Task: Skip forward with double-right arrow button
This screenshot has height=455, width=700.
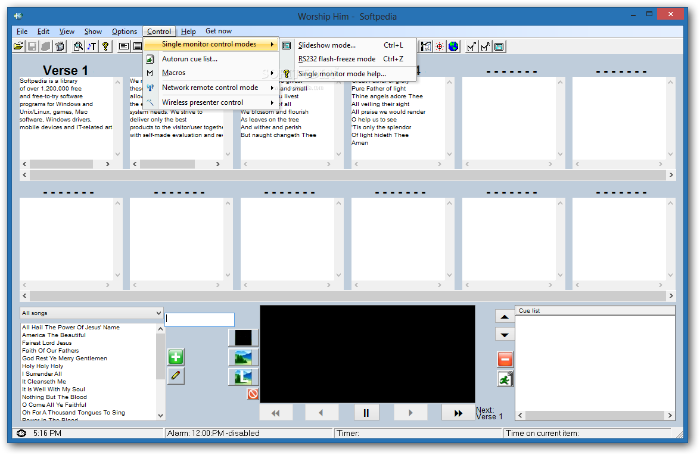Action: coord(458,413)
